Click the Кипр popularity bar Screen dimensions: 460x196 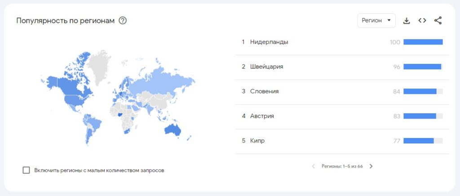pos(419,141)
